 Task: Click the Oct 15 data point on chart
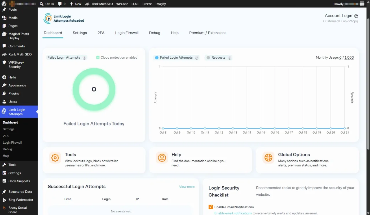click(x=261, y=128)
